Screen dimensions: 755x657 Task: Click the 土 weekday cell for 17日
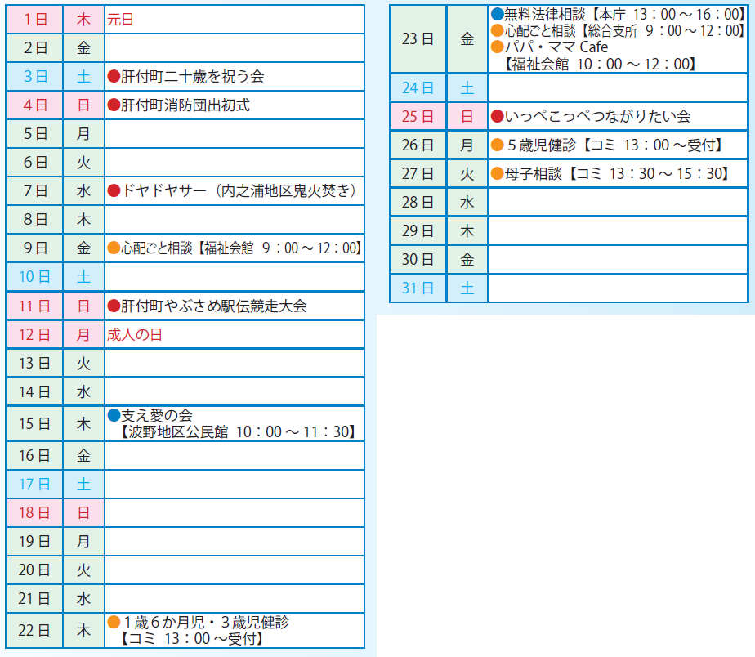83,485
